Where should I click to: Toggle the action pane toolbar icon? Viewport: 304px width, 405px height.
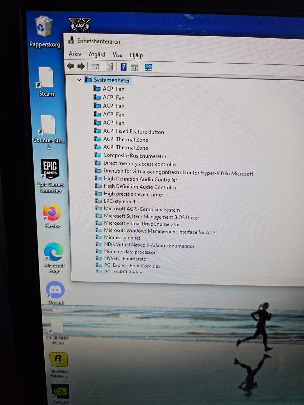tap(134, 67)
